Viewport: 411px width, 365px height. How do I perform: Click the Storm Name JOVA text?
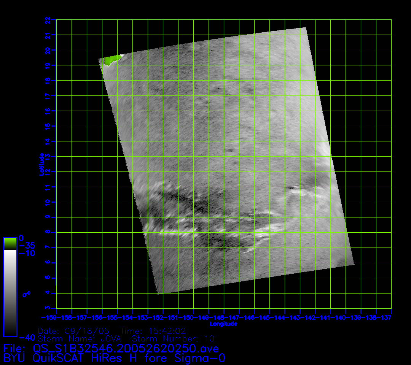82,338
